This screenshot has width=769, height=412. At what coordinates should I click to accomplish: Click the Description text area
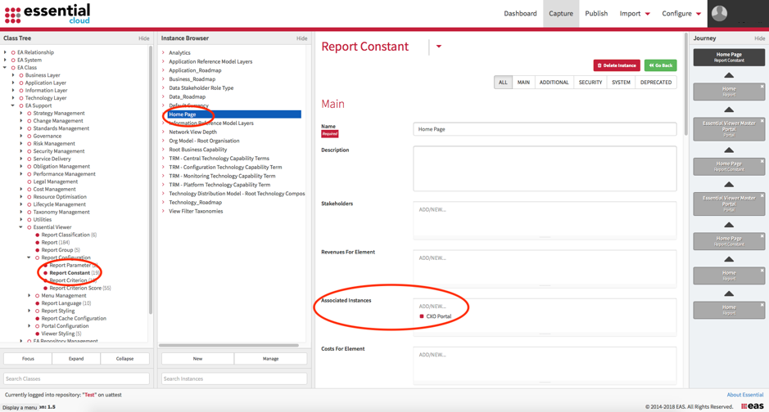tap(545, 168)
